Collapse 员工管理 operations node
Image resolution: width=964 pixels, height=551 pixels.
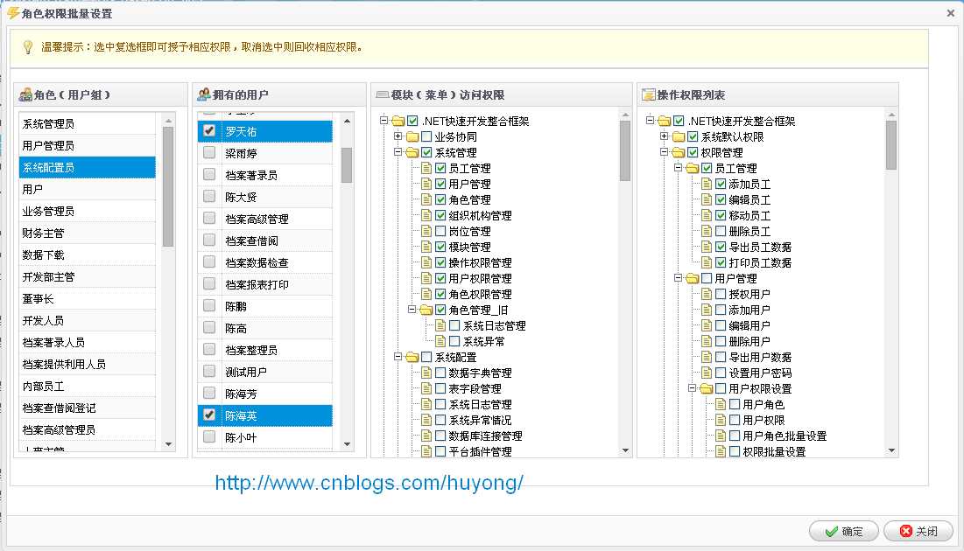pos(678,168)
